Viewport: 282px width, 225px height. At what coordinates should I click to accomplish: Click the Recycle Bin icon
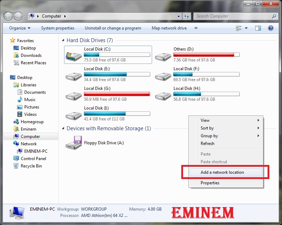(x=16, y=166)
